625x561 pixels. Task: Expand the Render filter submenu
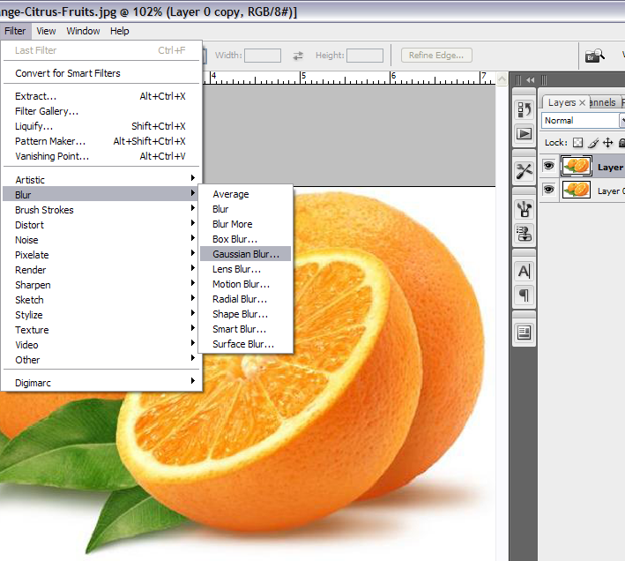(x=101, y=270)
